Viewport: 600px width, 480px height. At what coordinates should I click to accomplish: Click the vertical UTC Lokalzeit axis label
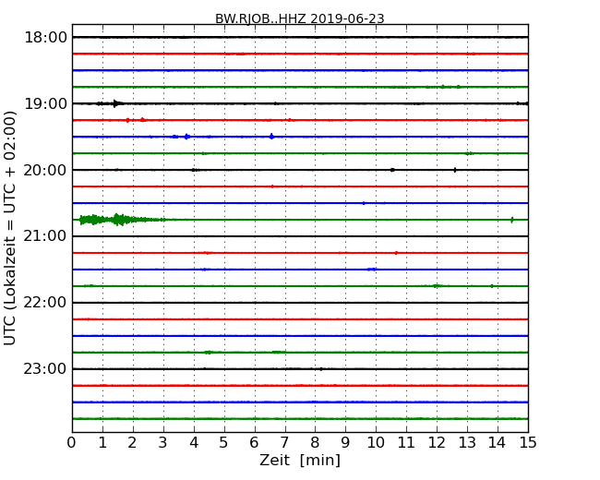[x=10, y=228]
